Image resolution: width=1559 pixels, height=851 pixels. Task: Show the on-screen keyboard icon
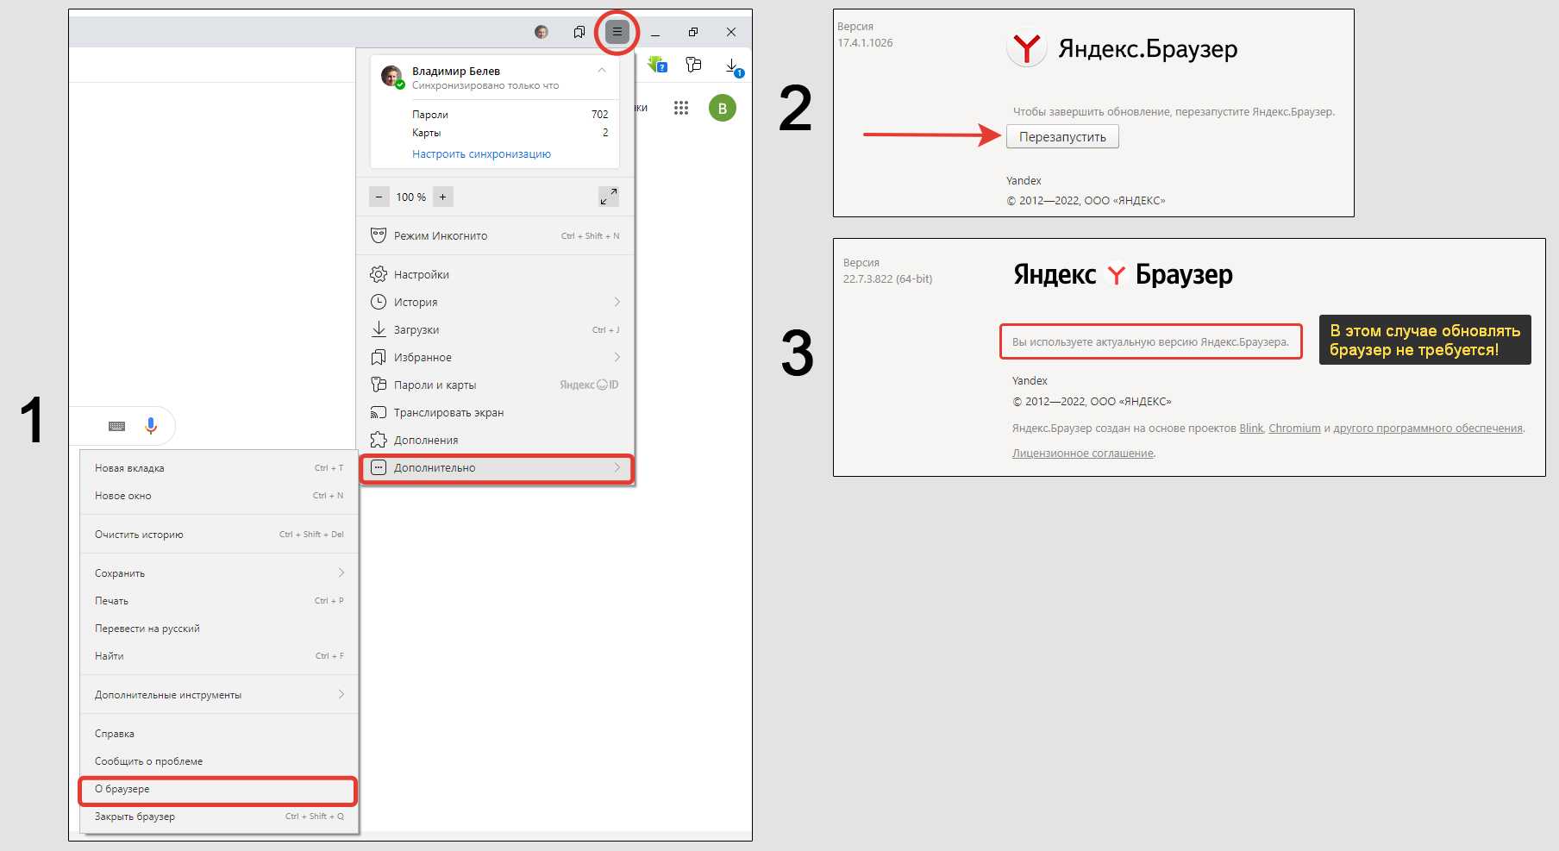(117, 426)
